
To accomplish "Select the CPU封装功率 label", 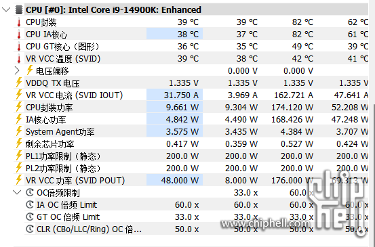I will pos(50,108).
